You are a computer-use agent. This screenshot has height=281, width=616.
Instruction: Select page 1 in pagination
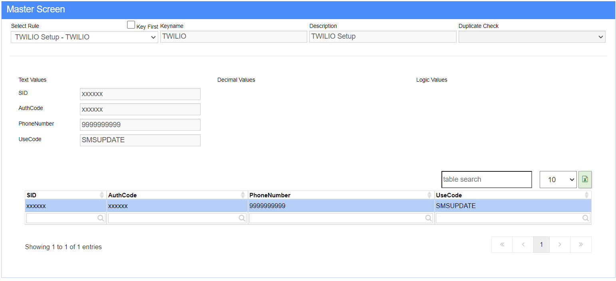tap(541, 245)
